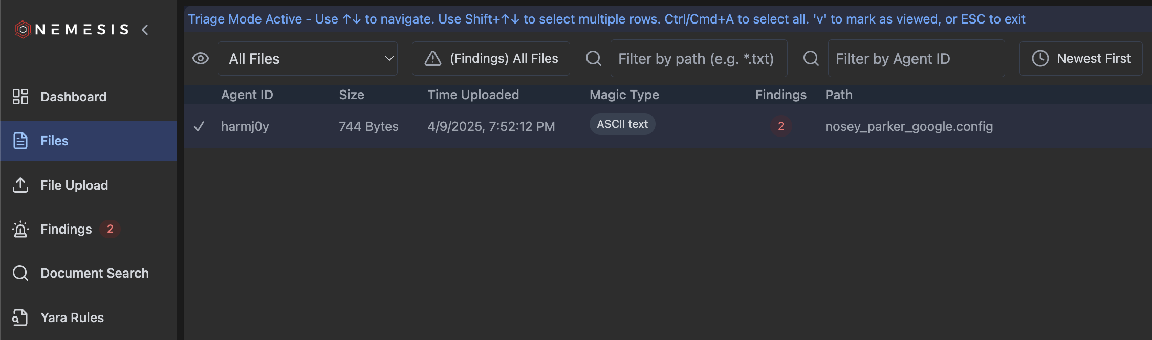Image resolution: width=1152 pixels, height=340 pixels.
Task: Open File Upload
Action: (x=74, y=185)
